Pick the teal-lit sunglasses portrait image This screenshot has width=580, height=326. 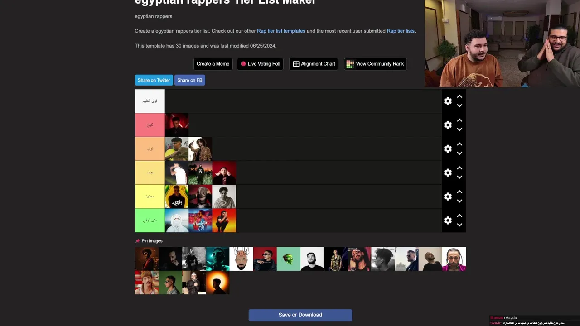coord(217,259)
